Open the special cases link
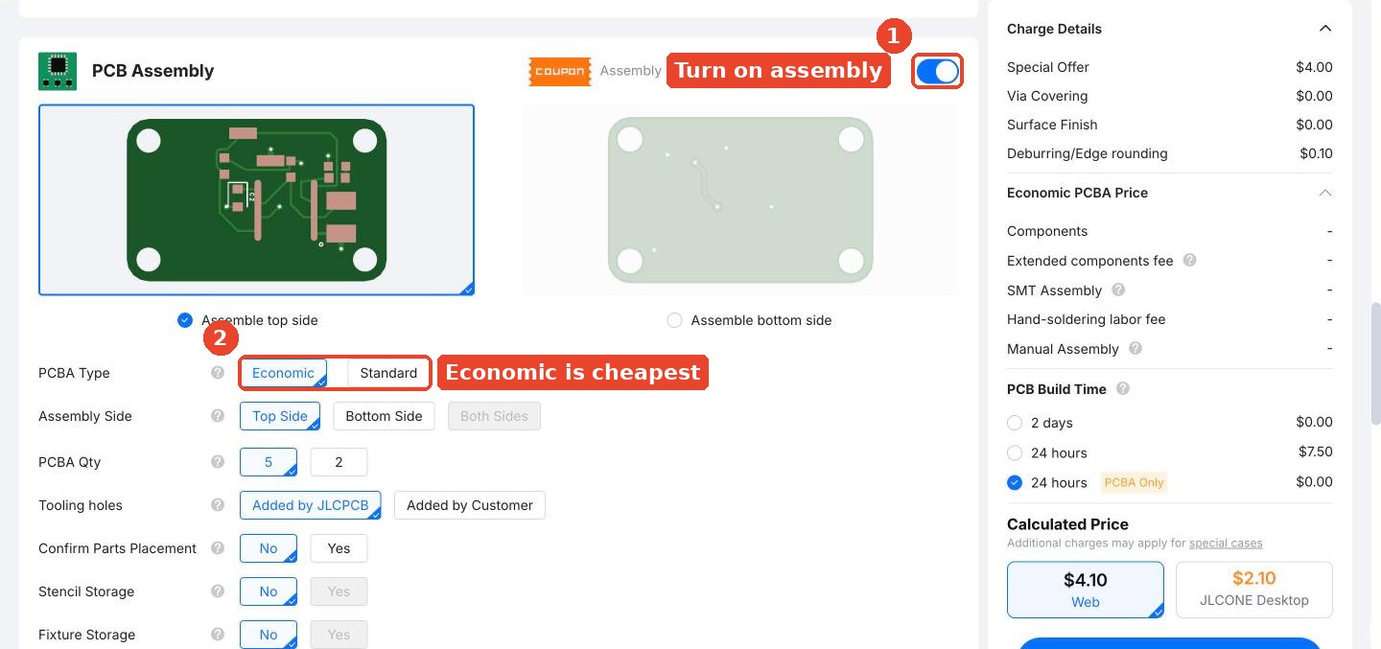Image resolution: width=1381 pixels, height=649 pixels. coord(1226,543)
